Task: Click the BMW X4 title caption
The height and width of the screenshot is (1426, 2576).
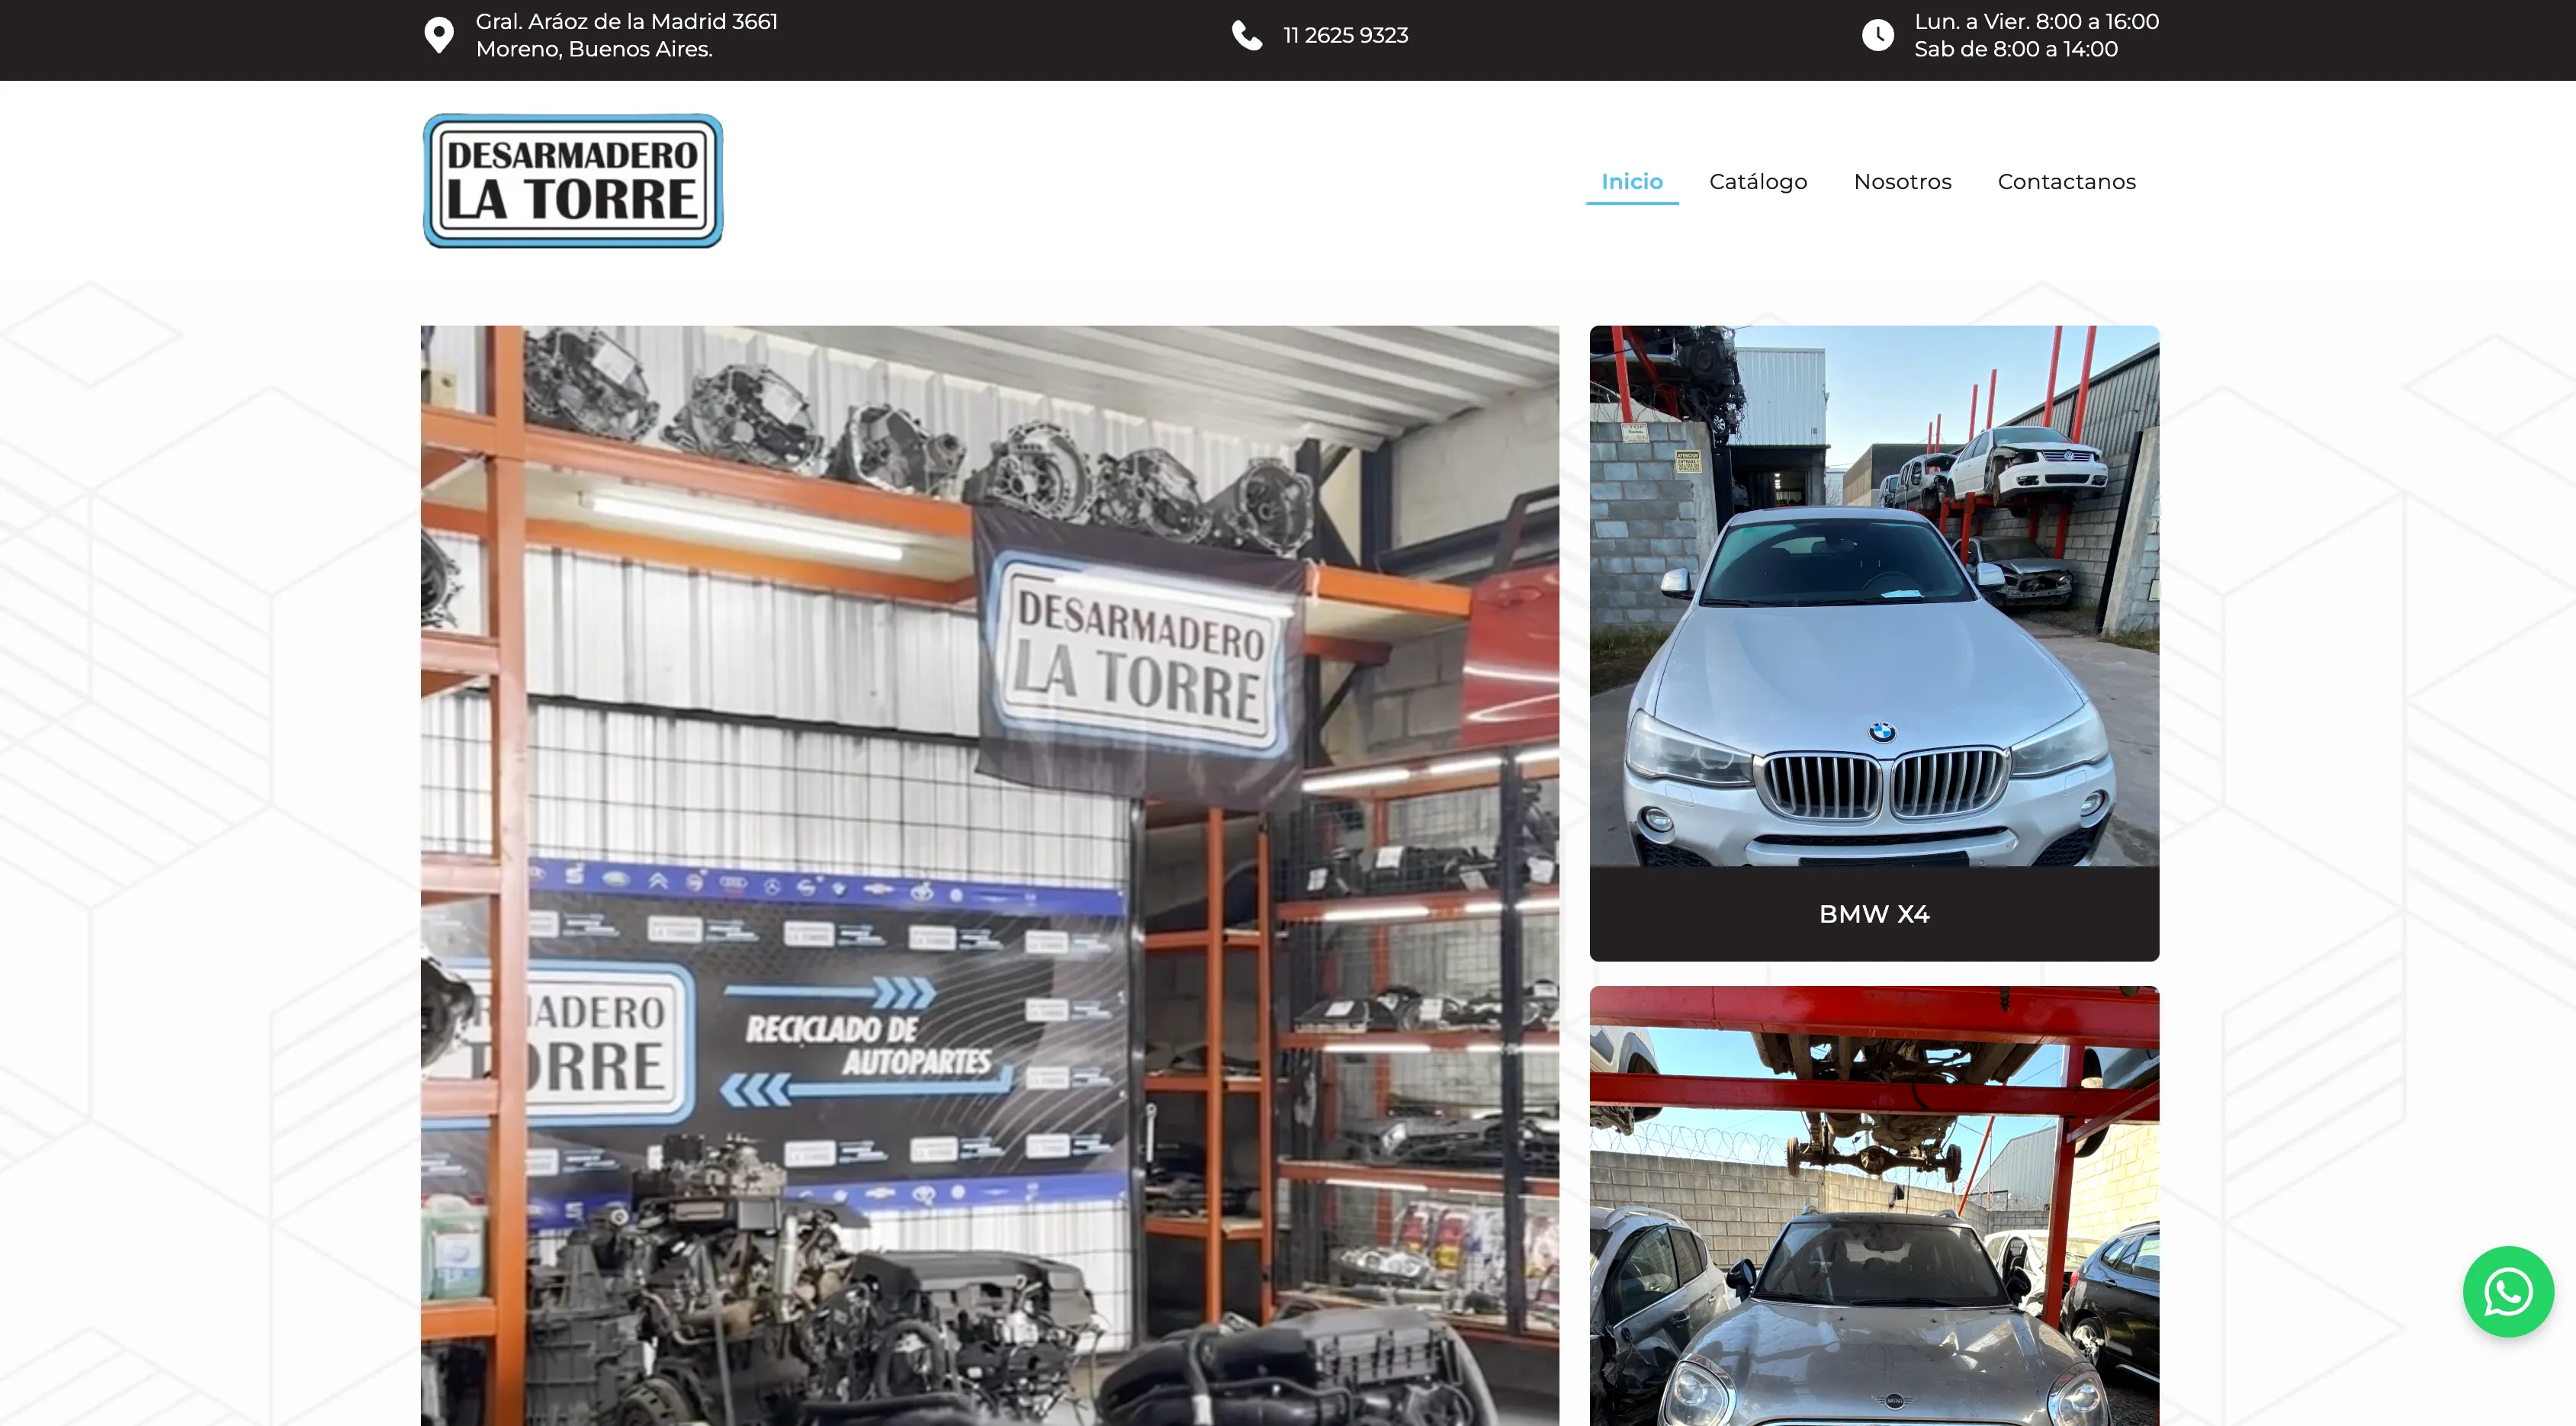Action: click(1874, 913)
